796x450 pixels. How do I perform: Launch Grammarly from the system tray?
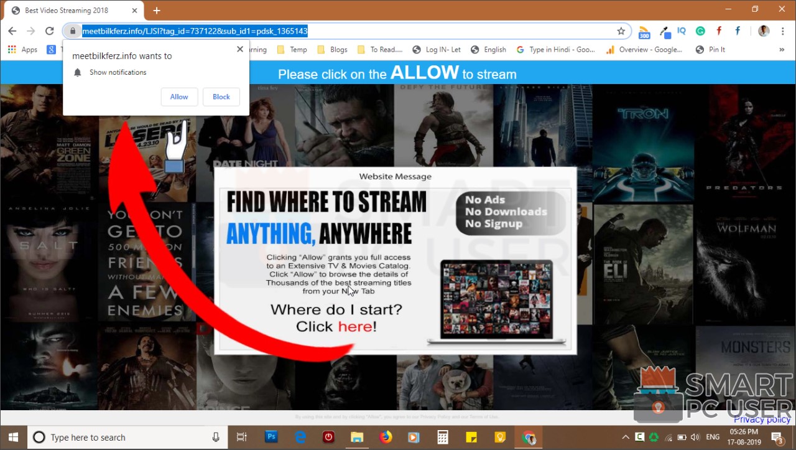654,437
